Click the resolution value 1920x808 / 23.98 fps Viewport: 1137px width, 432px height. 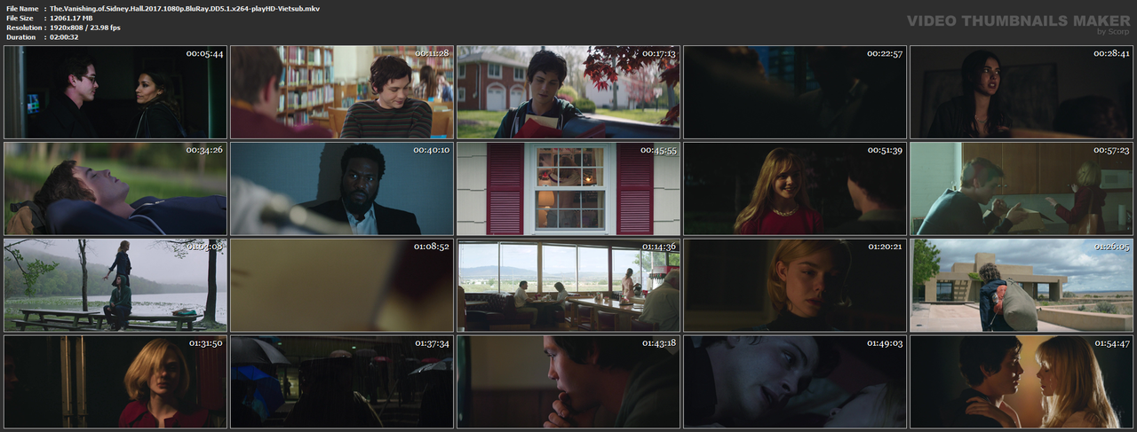(x=85, y=27)
